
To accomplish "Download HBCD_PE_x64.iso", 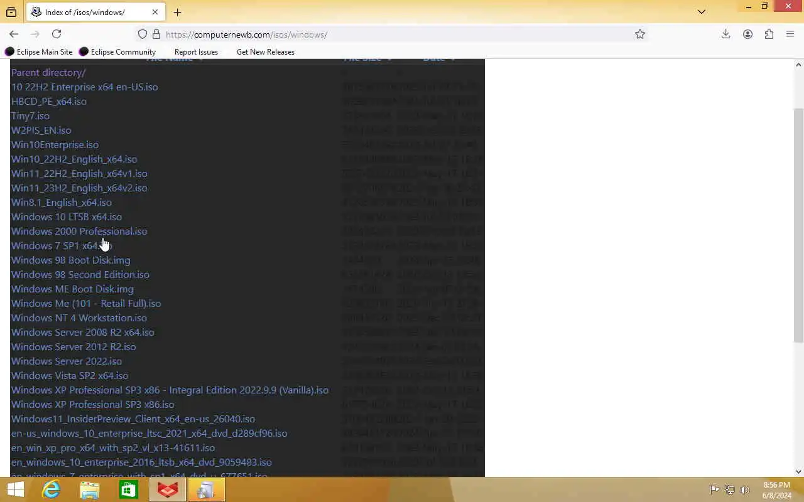I will 49,101.
